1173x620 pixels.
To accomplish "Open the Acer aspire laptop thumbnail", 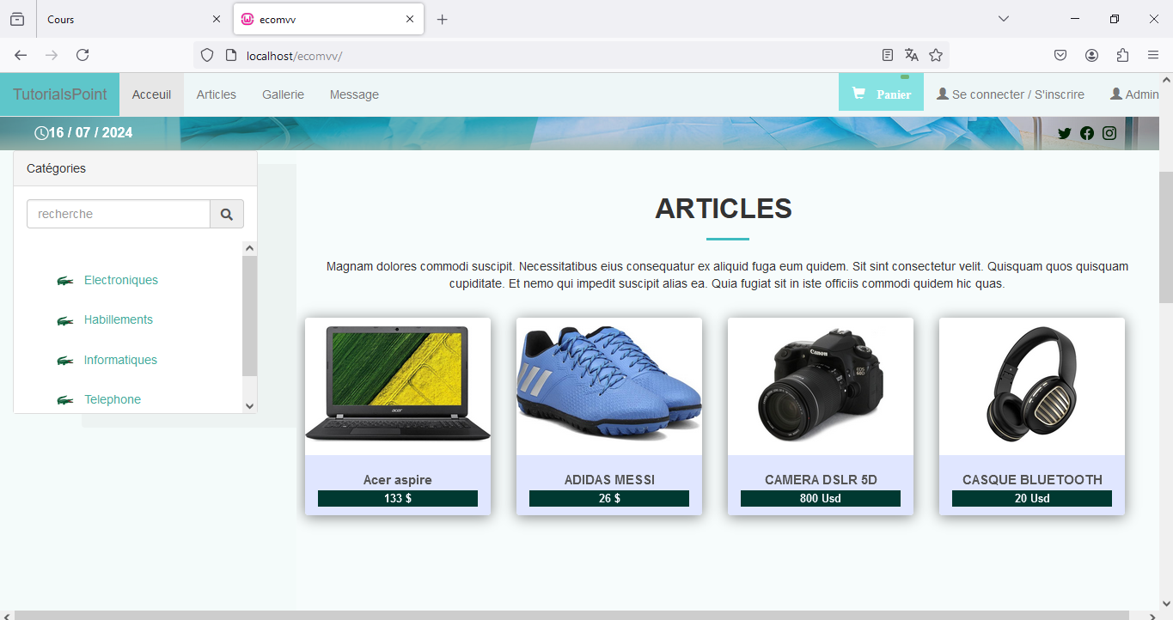I will point(397,385).
